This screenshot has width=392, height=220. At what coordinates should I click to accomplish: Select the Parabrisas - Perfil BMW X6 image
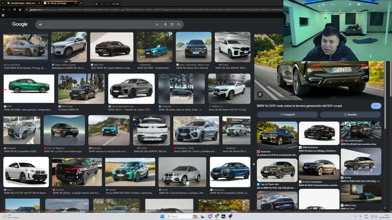point(196,130)
